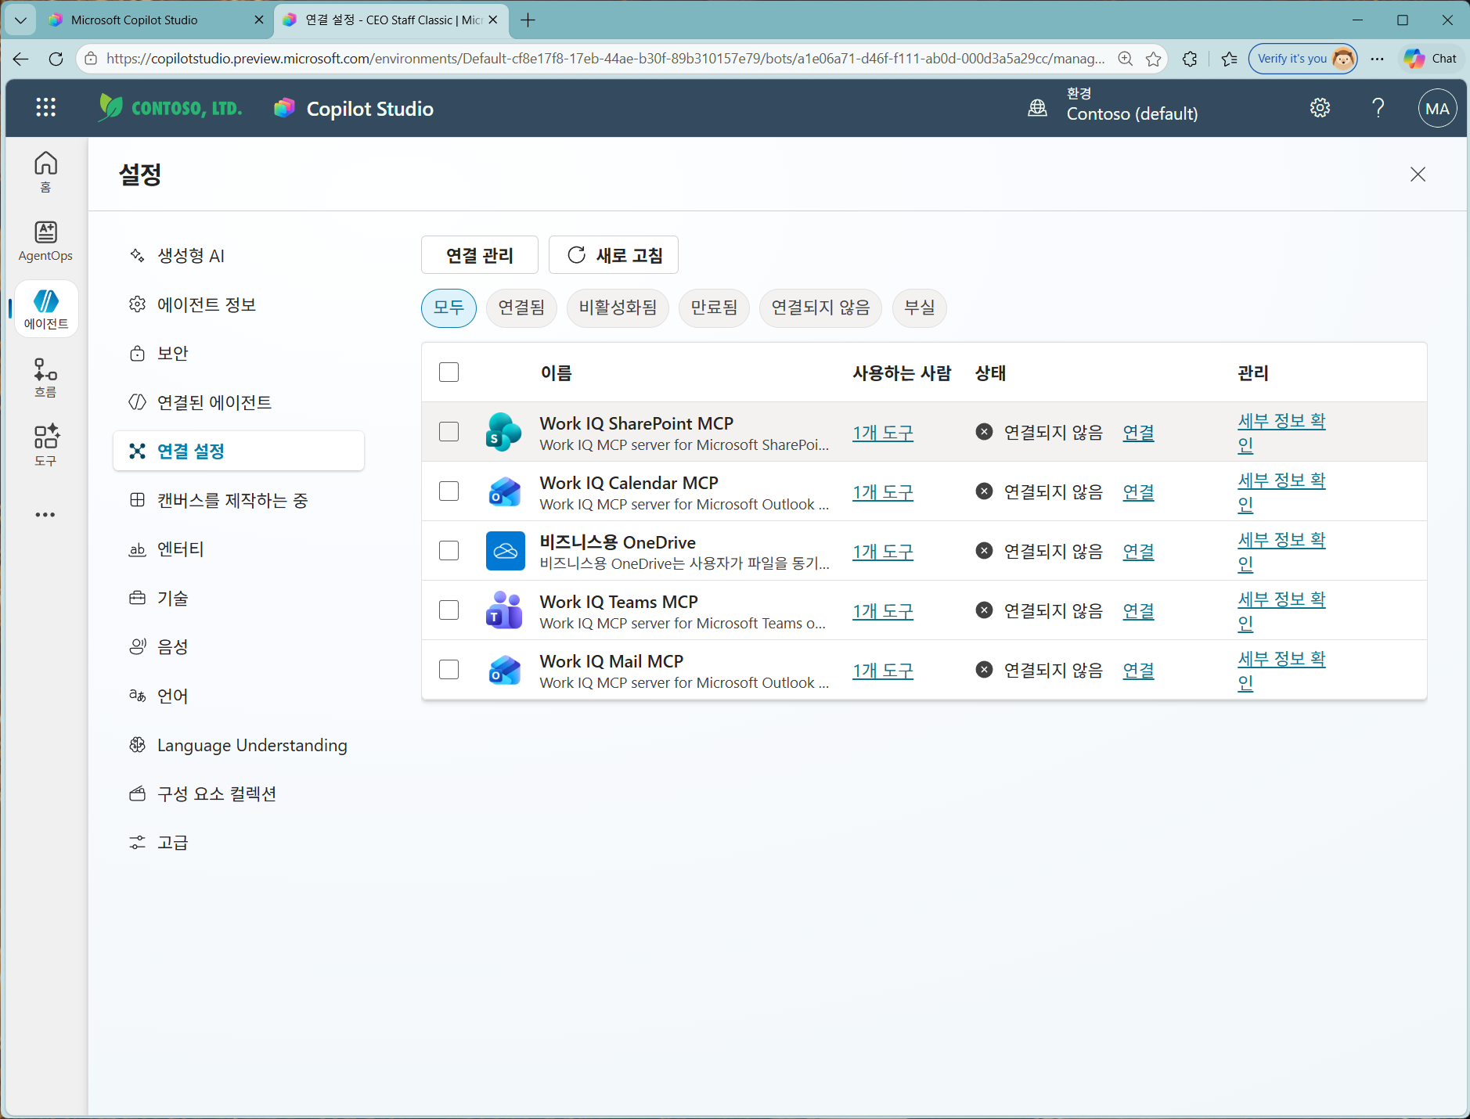
Task: Open 엔터티 settings
Action: point(239,549)
